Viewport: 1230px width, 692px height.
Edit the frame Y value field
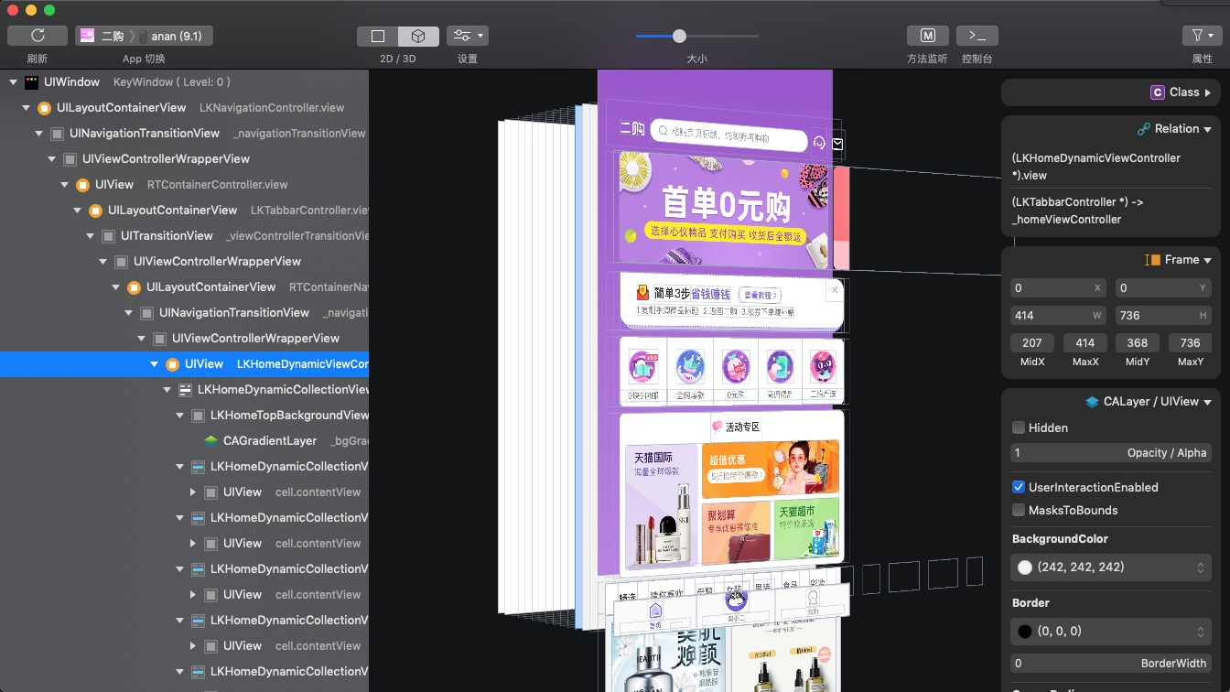click(x=1163, y=287)
